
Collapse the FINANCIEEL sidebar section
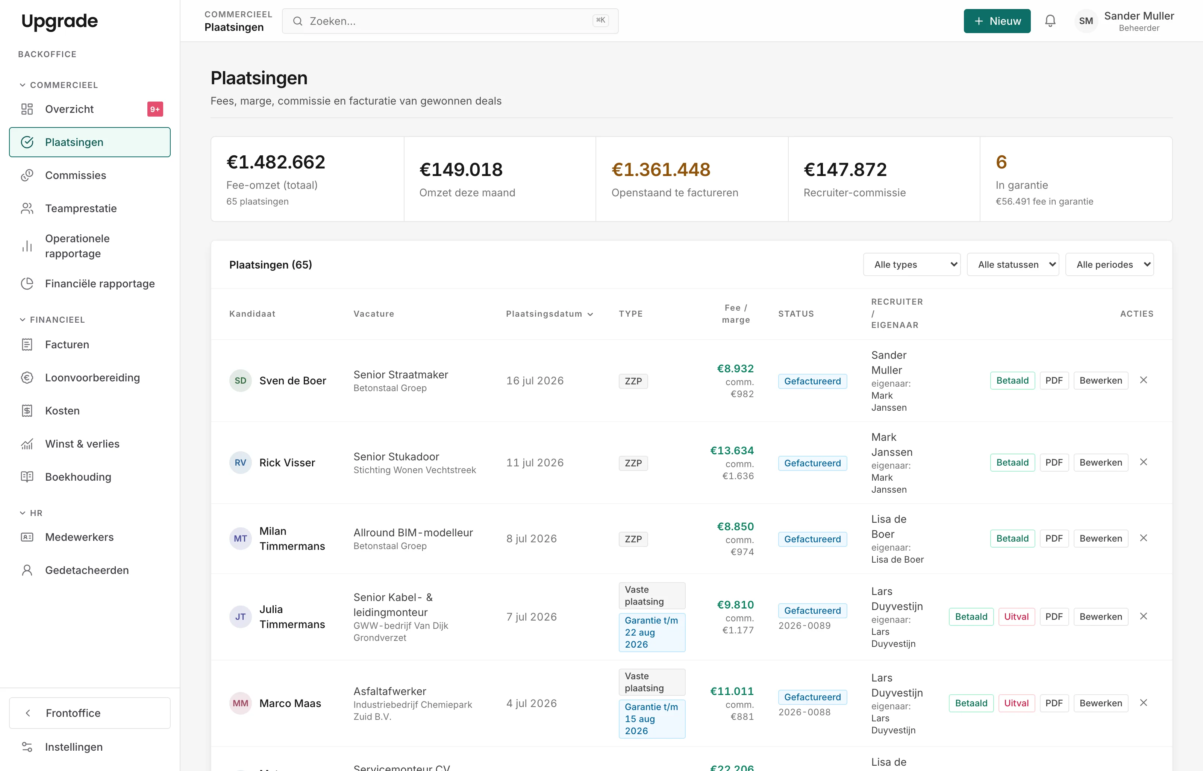point(52,319)
